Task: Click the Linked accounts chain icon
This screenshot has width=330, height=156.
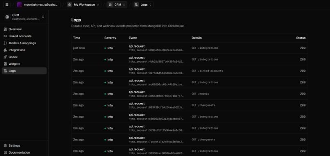Action: [x=5, y=36]
